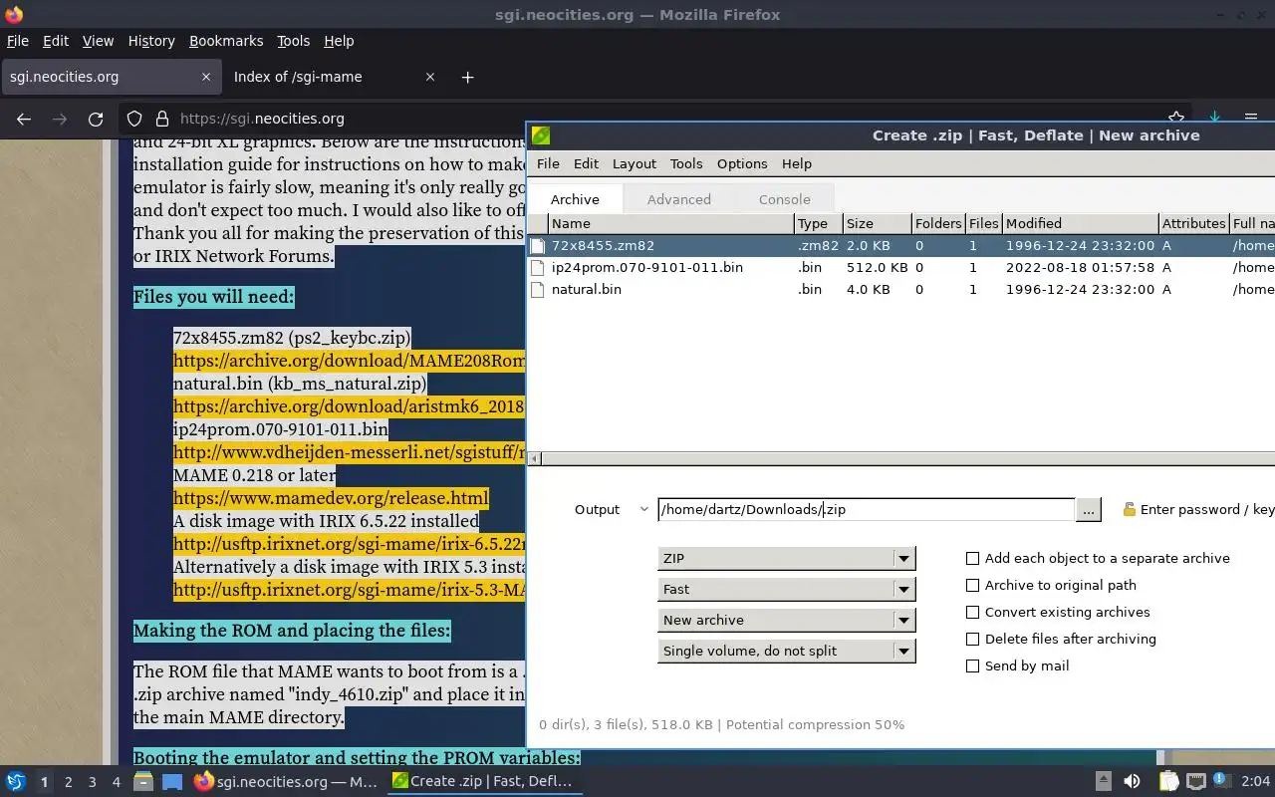This screenshot has height=797, width=1275.
Task: Open the Firefox downloads arrow
Action: pos(1214,118)
